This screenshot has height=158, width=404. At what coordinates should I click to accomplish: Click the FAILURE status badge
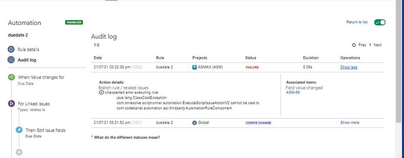252,67
